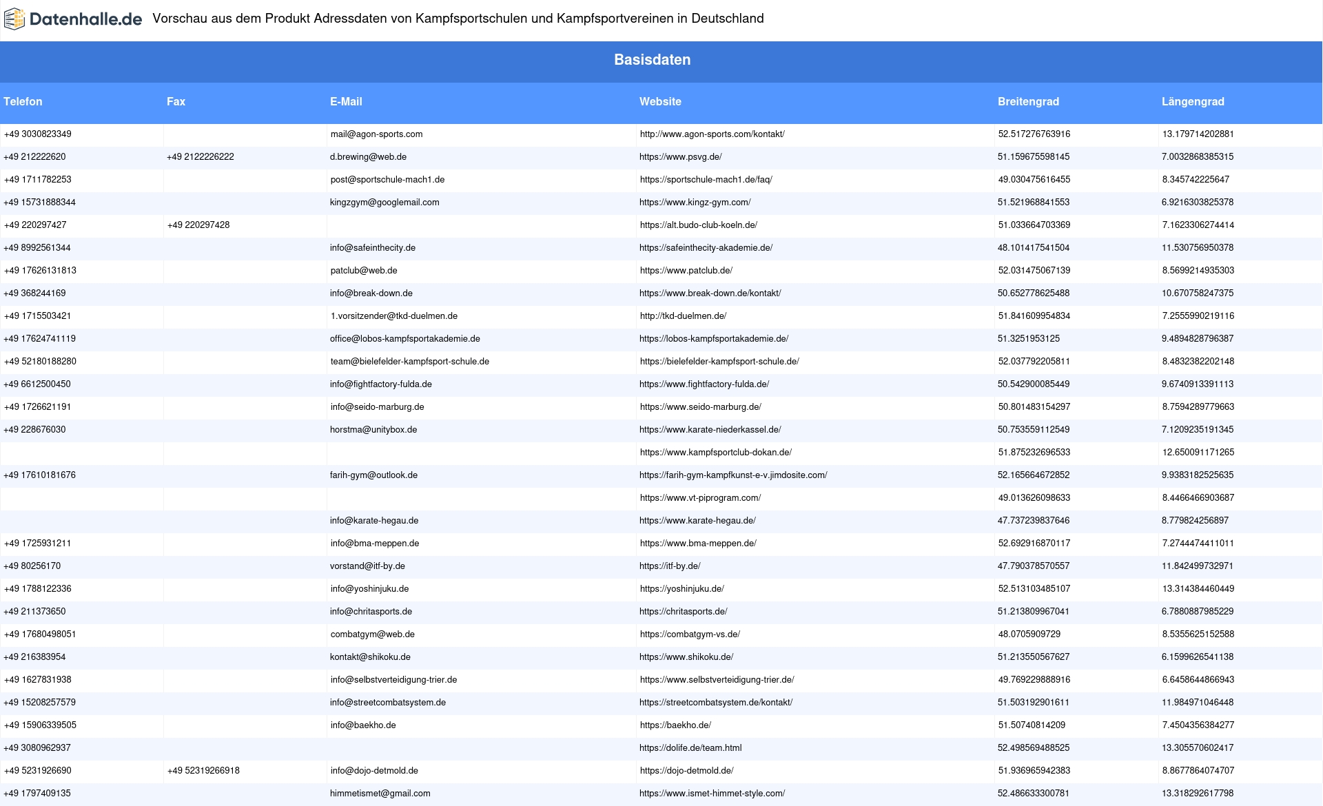
Task: Open the http://tkd-duelmen.de/ link
Action: [x=683, y=316]
